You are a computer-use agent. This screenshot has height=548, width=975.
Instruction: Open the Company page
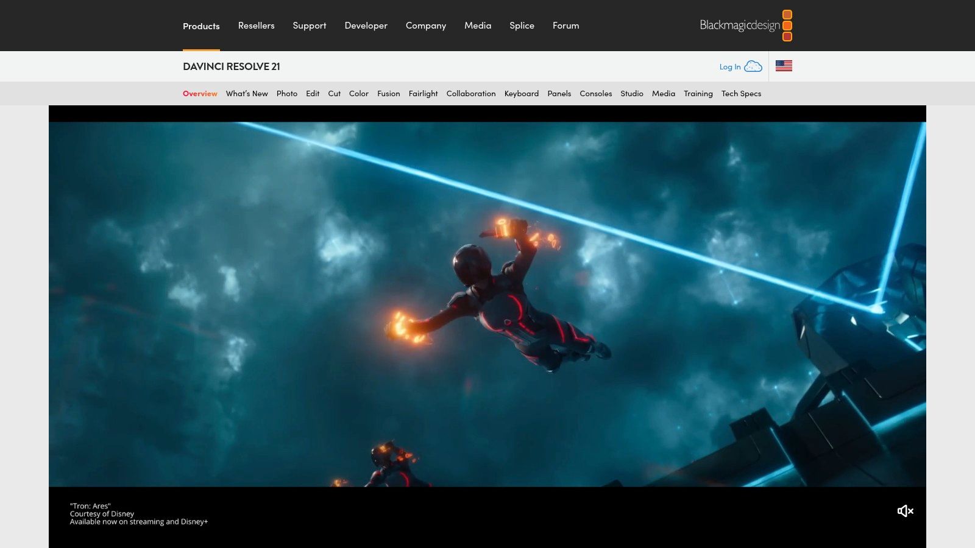pyautogui.click(x=426, y=26)
